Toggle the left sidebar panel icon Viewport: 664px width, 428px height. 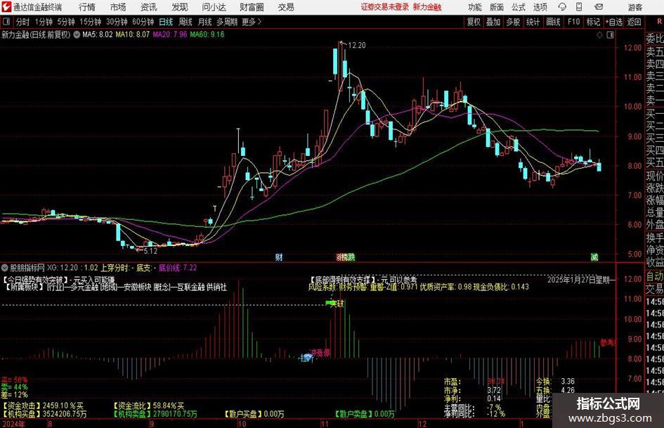[x=6, y=22]
